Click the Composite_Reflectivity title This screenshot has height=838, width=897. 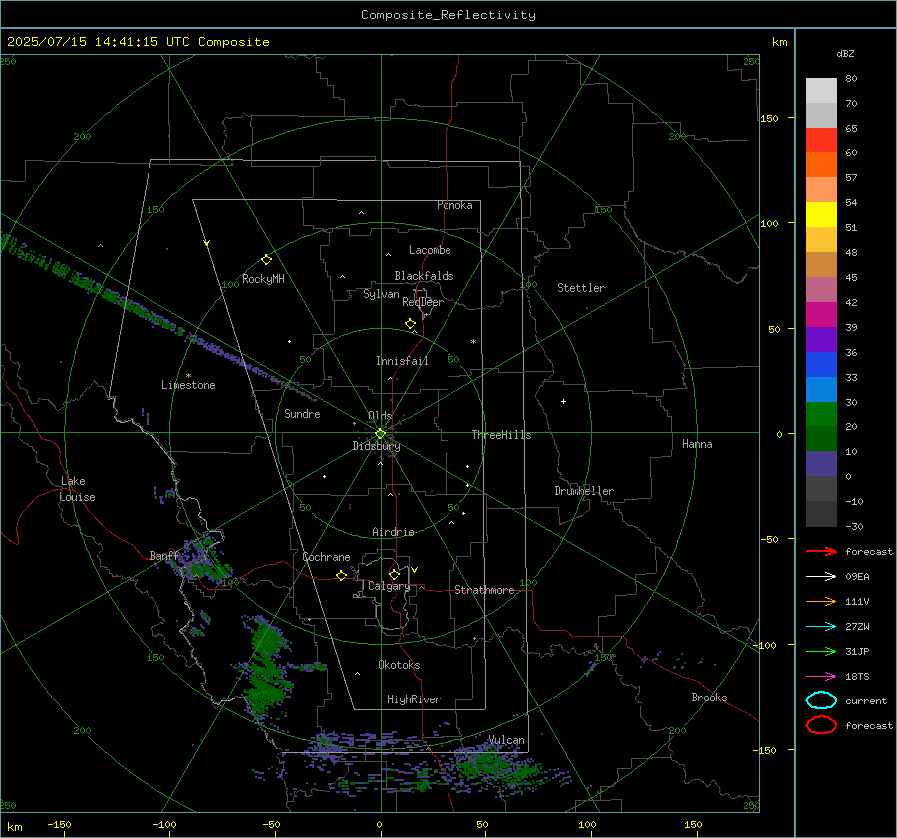(x=448, y=15)
